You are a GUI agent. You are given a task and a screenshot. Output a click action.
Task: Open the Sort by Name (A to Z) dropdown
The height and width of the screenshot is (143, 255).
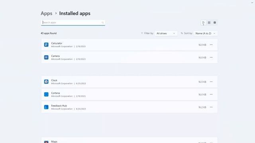206,33
